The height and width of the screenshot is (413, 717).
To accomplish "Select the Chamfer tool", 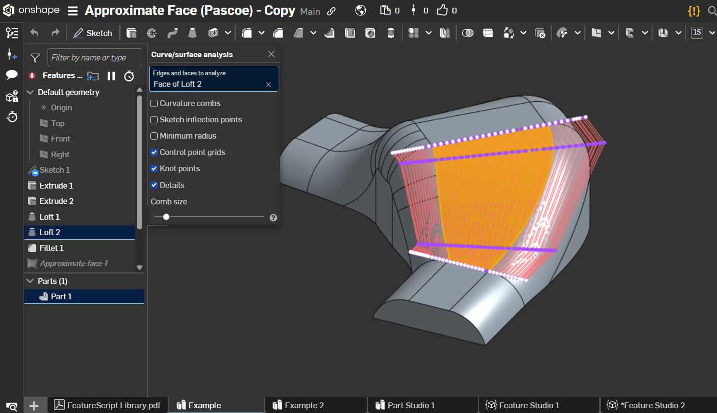I will point(278,33).
